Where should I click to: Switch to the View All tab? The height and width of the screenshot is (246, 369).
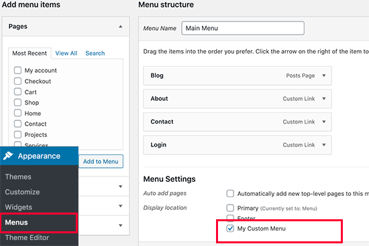click(x=66, y=53)
